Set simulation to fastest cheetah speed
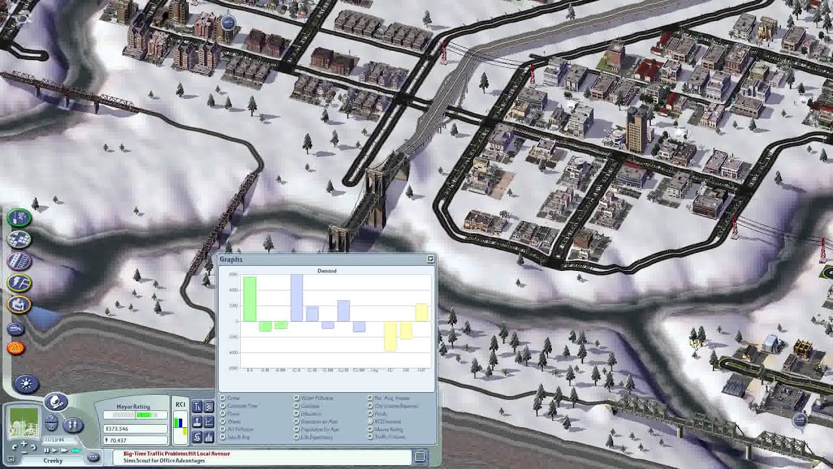833x469 pixels. (75, 451)
